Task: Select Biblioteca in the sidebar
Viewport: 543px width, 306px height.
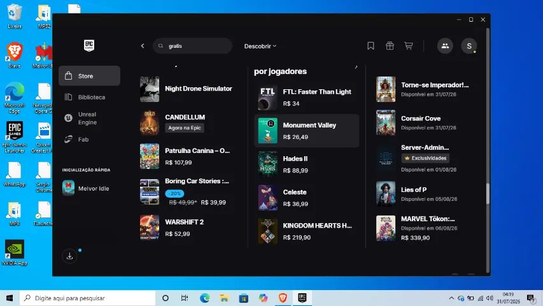Action: point(89,97)
